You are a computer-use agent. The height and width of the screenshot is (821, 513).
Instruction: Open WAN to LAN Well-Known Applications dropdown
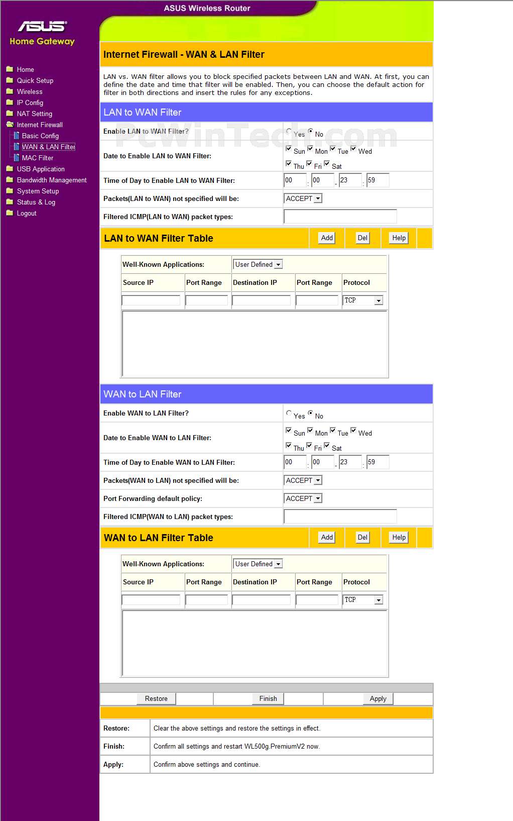tap(258, 564)
